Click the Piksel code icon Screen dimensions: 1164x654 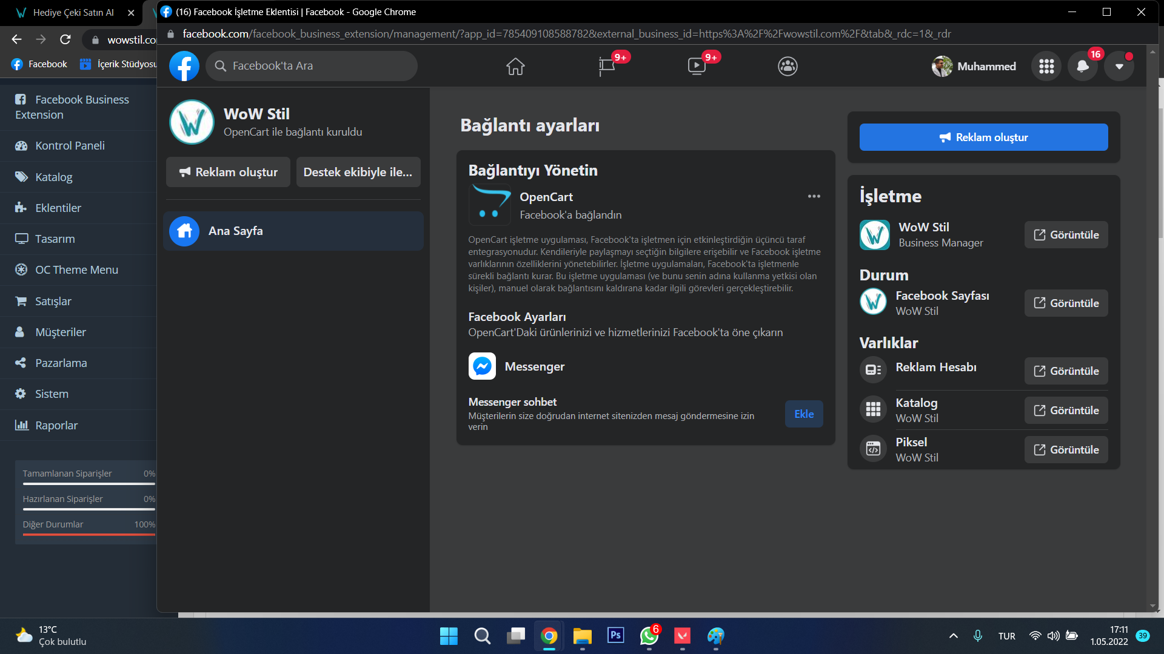(x=873, y=449)
